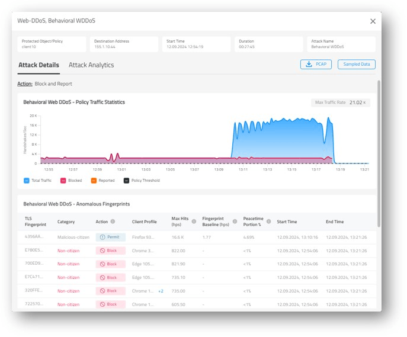407x337 pixels.
Task: Toggle Blocked legend series
Action: coord(71,181)
